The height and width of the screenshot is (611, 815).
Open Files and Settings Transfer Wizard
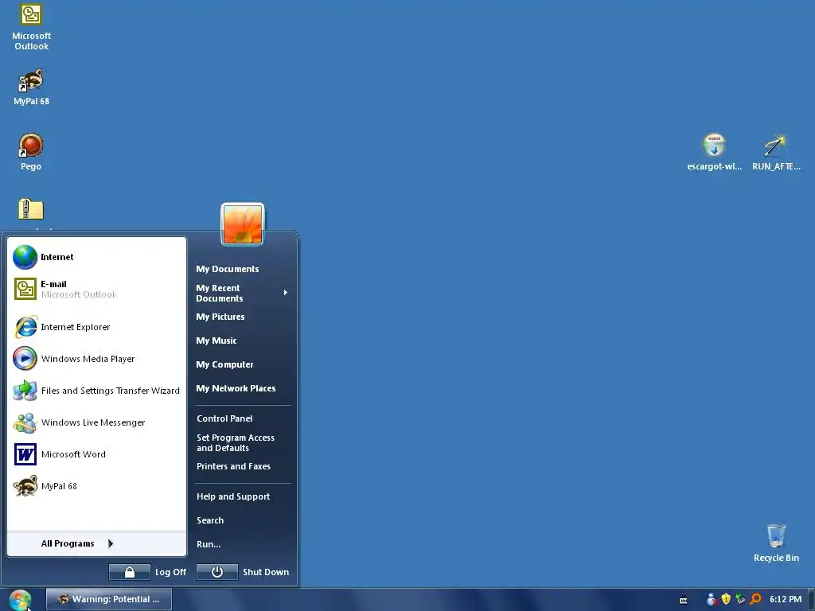(96, 390)
